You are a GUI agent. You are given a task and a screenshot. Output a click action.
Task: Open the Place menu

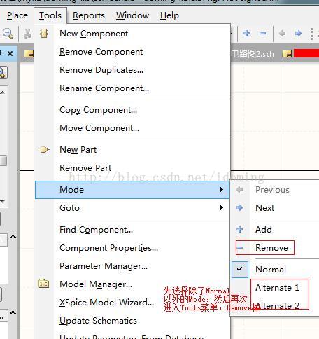point(17,15)
